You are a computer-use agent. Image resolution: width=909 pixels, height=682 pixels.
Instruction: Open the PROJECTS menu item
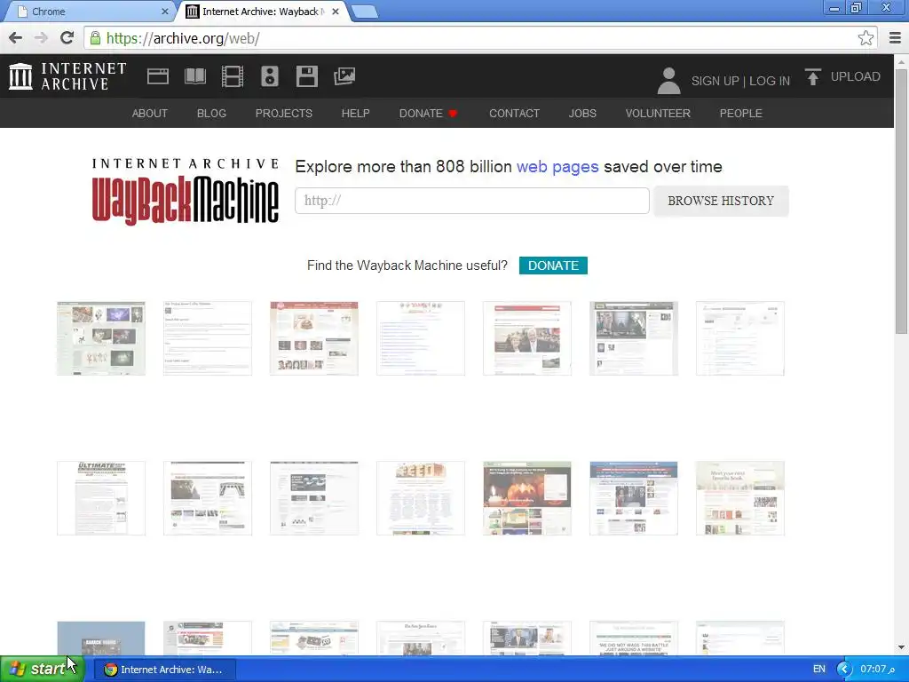point(284,114)
